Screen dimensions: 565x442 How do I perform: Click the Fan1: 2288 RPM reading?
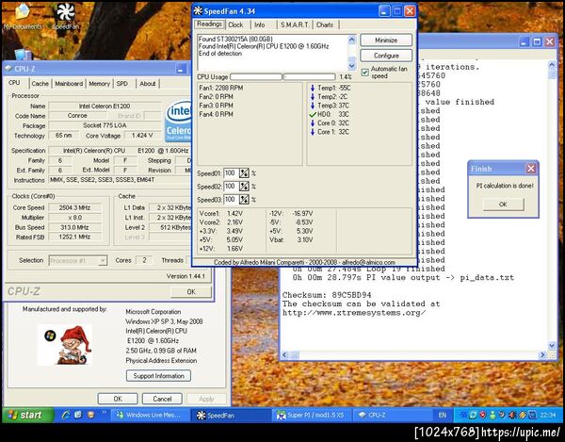221,88
